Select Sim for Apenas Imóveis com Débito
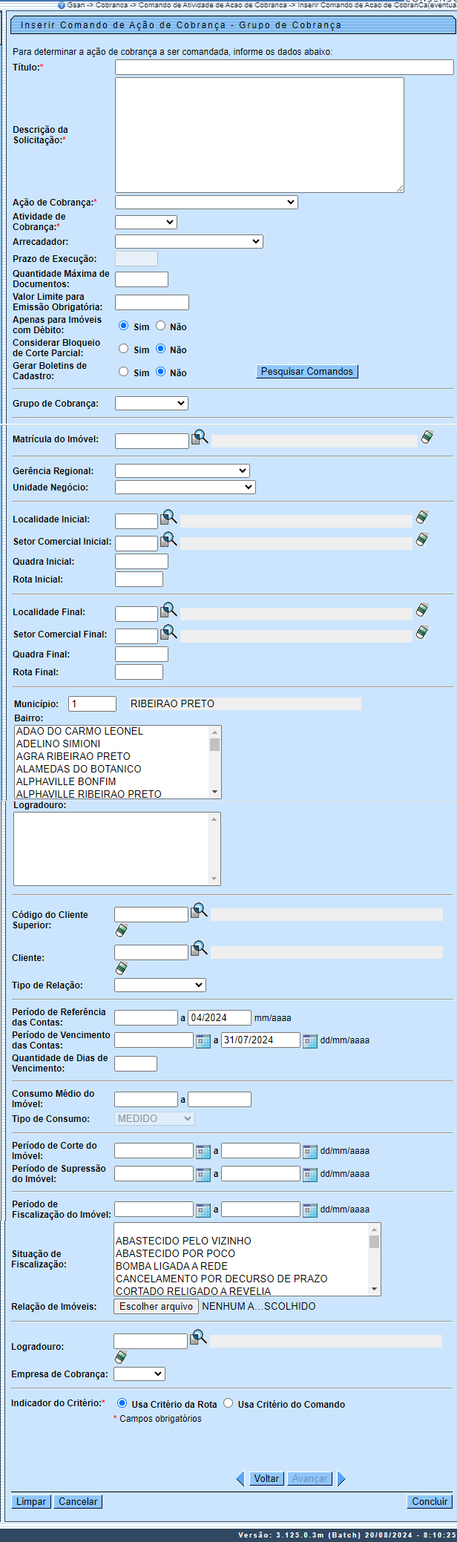The height and width of the screenshot is (1542, 457). pos(124,326)
